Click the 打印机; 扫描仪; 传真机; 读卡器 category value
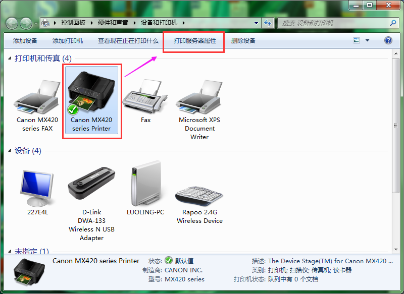Image resolution: width=404 pixels, height=294 pixels. point(310,270)
